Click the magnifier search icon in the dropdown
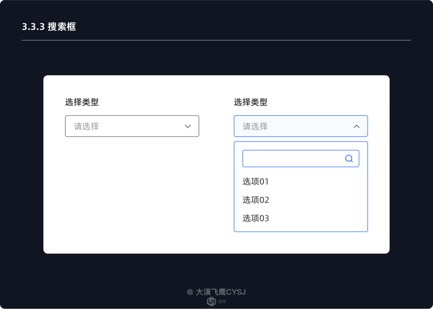The width and height of the screenshot is (433, 309). [x=349, y=159]
